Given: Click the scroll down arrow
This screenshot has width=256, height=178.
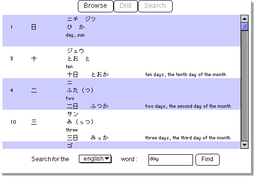Looking at the screenshot, I should [245, 145].
